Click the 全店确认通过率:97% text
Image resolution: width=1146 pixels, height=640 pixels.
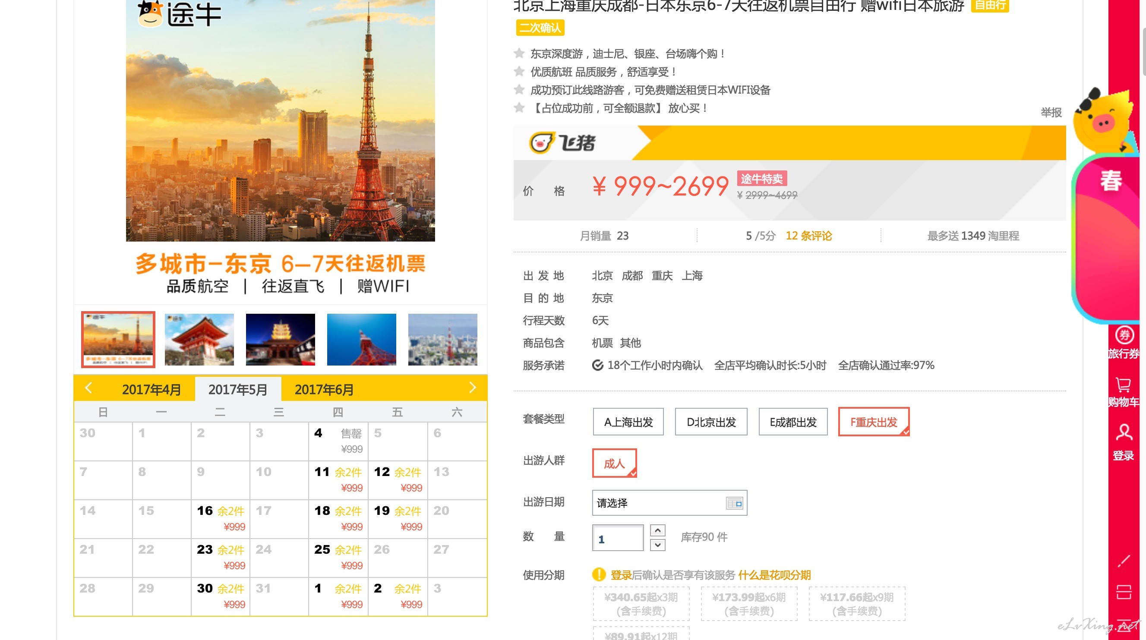click(x=886, y=365)
